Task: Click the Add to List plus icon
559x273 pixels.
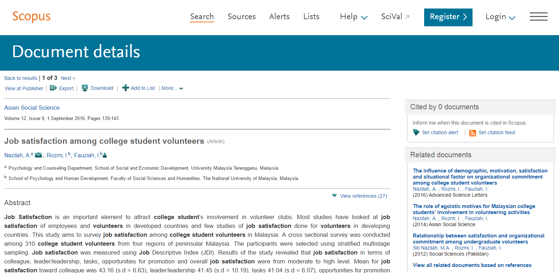Action: click(125, 88)
